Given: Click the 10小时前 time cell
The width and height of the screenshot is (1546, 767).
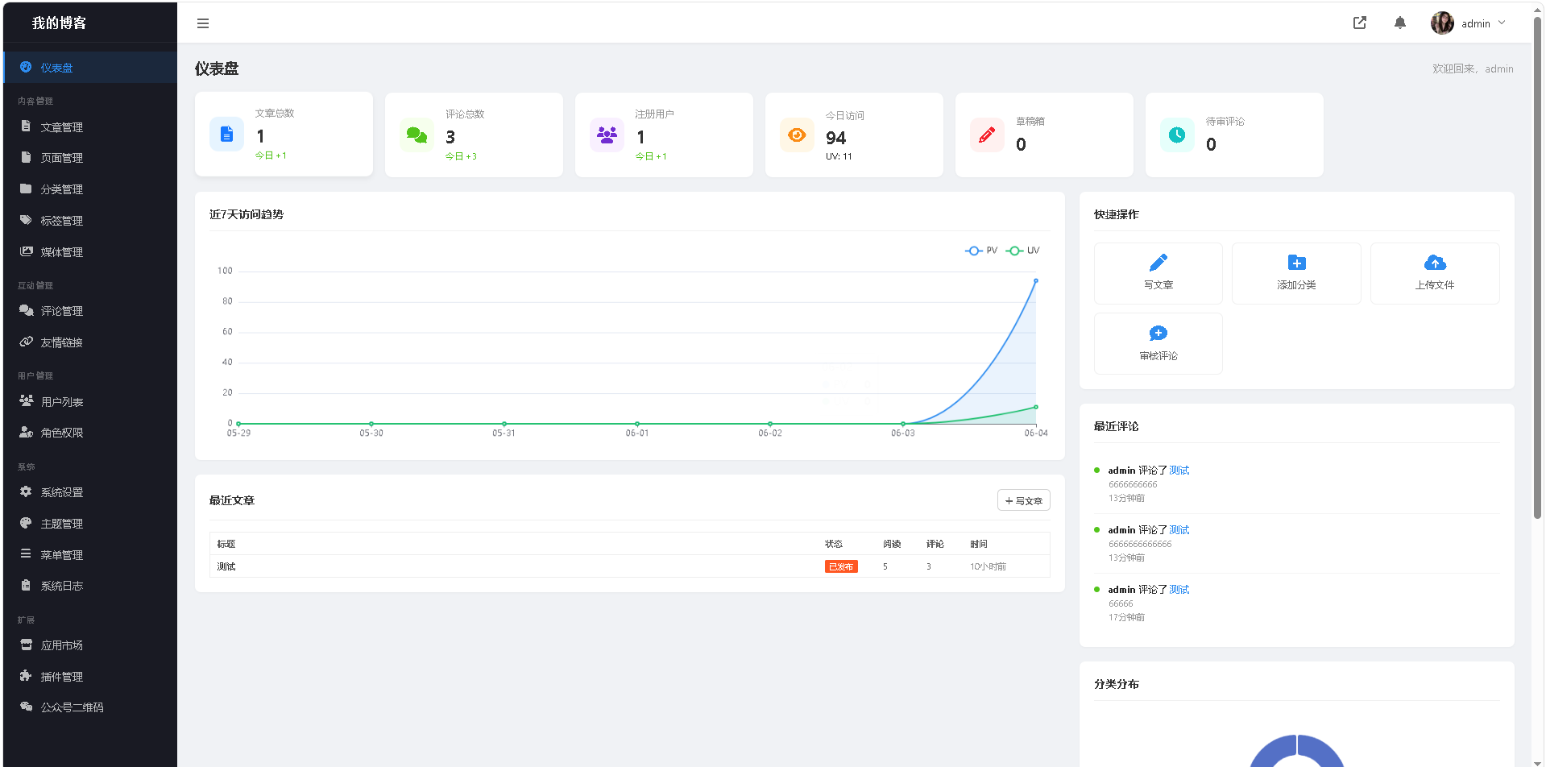Looking at the screenshot, I should pyautogui.click(x=988, y=566).
